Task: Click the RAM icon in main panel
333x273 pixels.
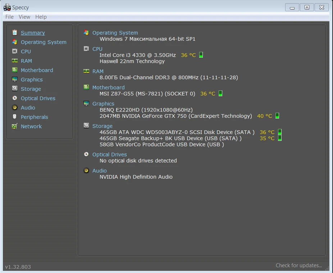Action: 86,71
